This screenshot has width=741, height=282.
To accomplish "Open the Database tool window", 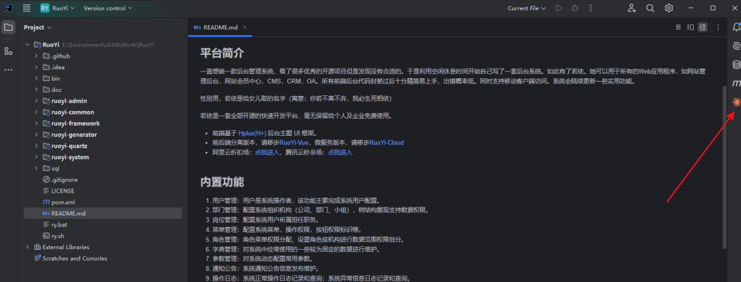I will 736,64.
